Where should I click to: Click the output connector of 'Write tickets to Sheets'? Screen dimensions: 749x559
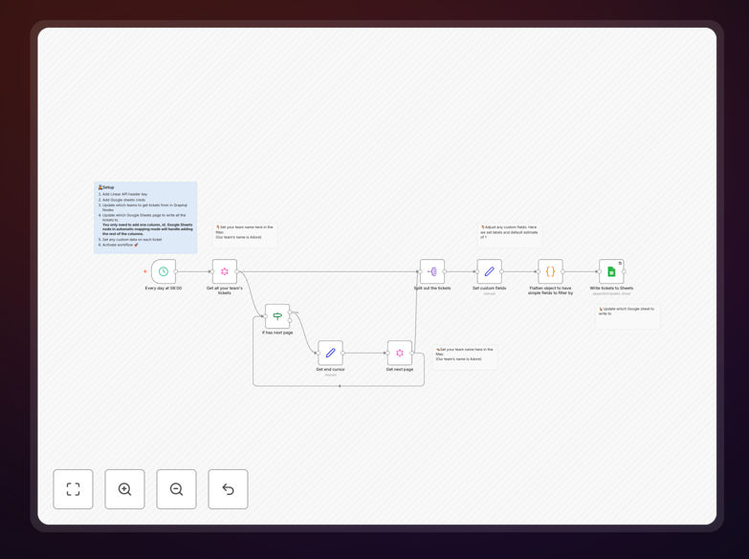pos(624,271)
